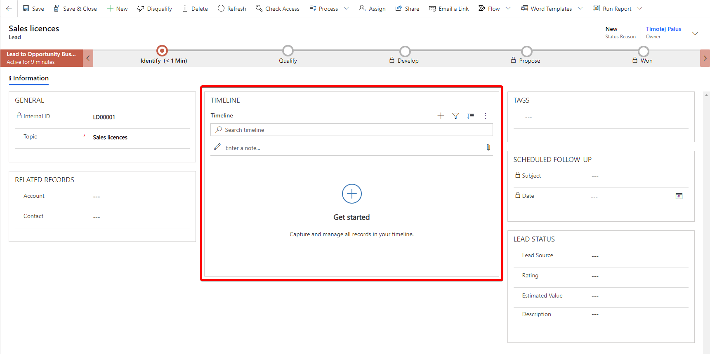Click Email a Link
710x354 pixels.
pos(449,8)
